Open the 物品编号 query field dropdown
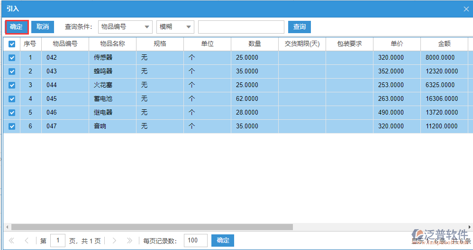 [125, 27]
